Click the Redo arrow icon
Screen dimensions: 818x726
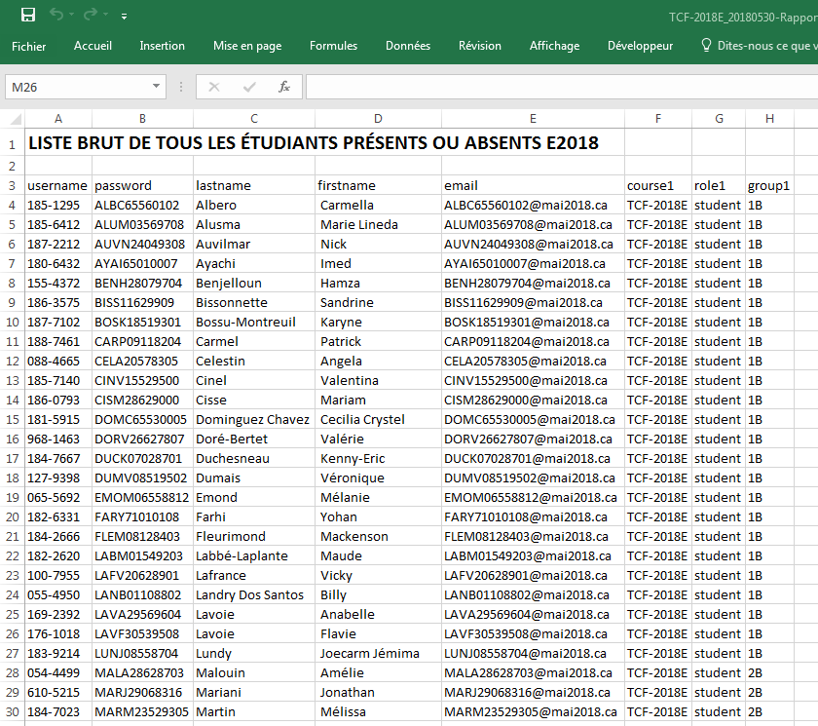coord(91,16)
